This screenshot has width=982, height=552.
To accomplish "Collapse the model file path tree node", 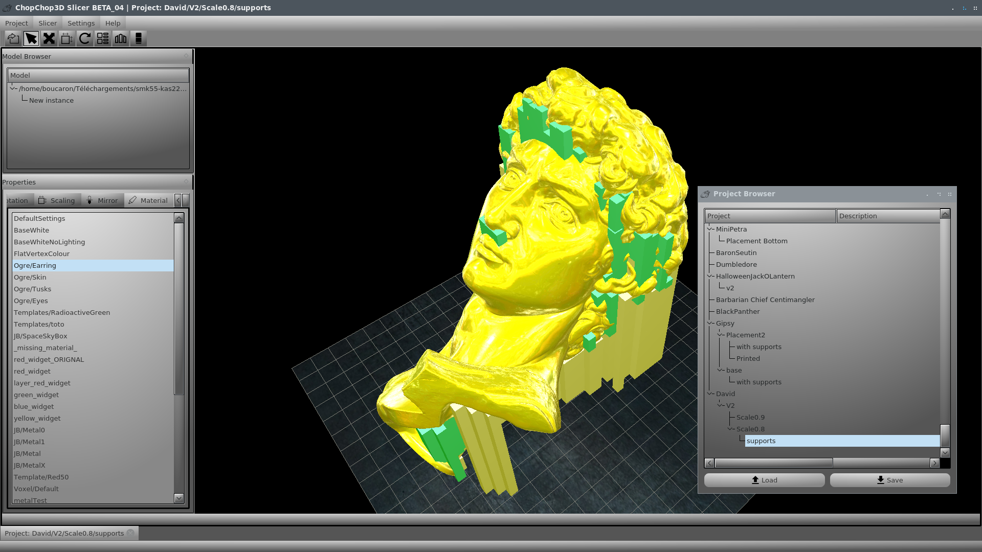I will tap(13, 88).
